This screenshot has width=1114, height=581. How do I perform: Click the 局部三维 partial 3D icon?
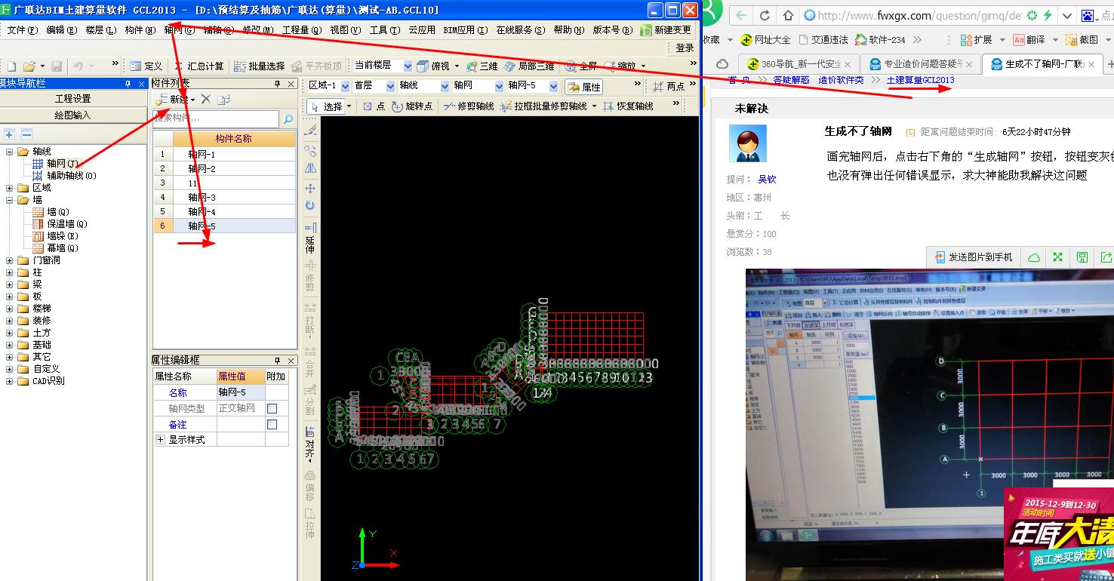point(529,66)
